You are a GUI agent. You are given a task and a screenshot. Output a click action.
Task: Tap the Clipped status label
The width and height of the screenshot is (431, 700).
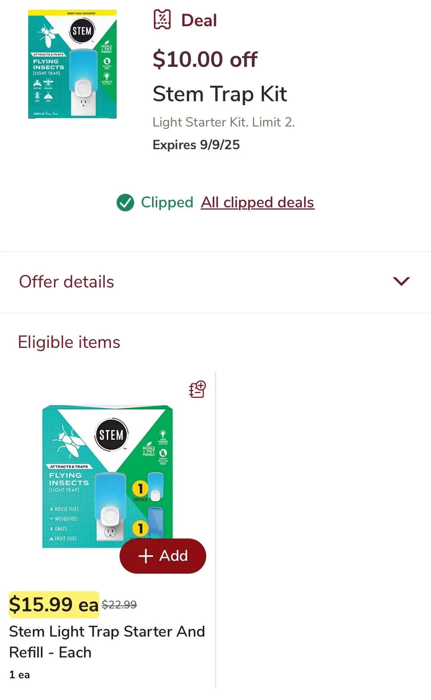pyautogui.click(x=167, y=203)
